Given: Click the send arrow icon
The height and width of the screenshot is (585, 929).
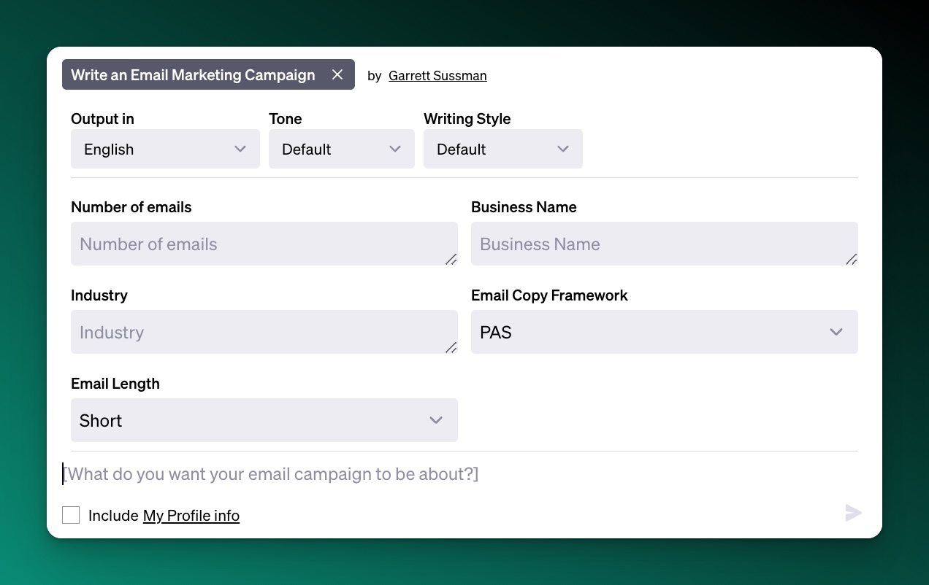Looking at the screenshot, I should coord(853,513).
